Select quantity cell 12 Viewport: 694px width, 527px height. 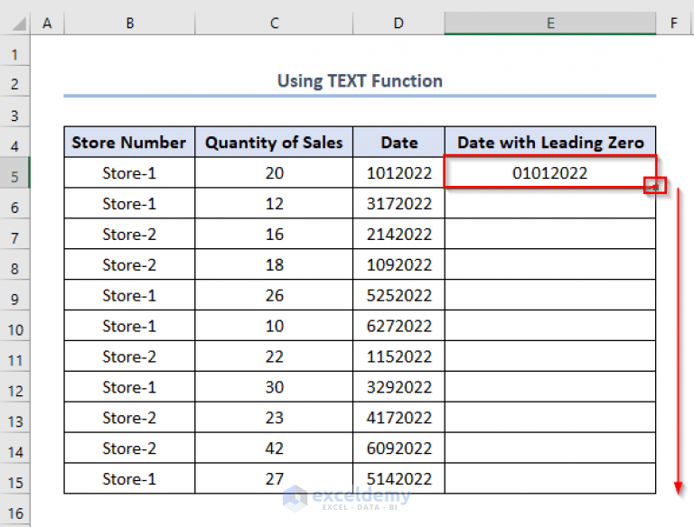274,203
